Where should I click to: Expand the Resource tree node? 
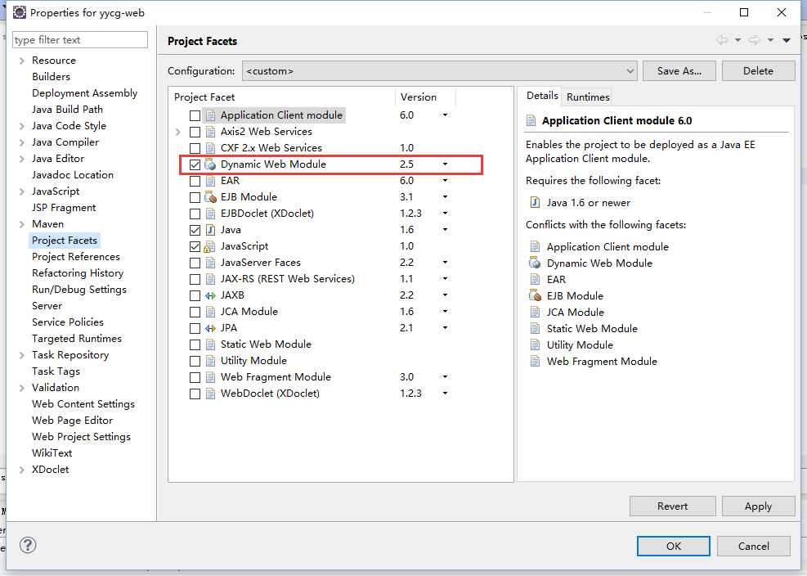point(21,61)
